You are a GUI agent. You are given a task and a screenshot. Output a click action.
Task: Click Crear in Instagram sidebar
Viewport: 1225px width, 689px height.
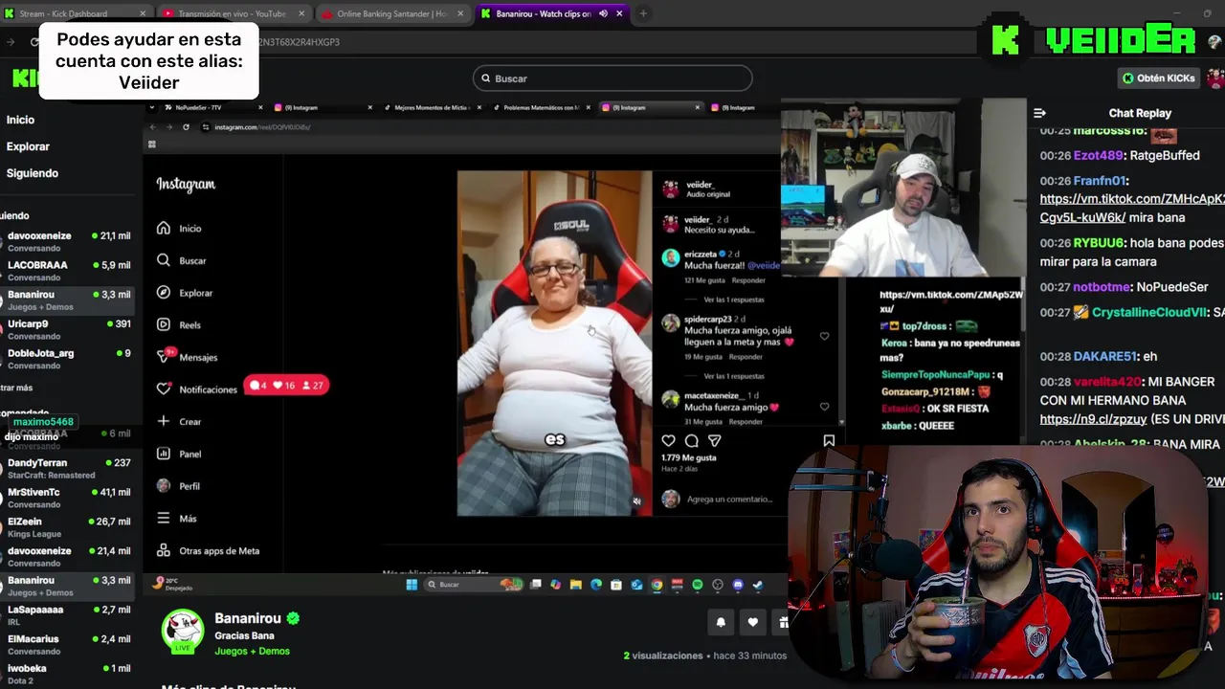[x=178, y=421]
